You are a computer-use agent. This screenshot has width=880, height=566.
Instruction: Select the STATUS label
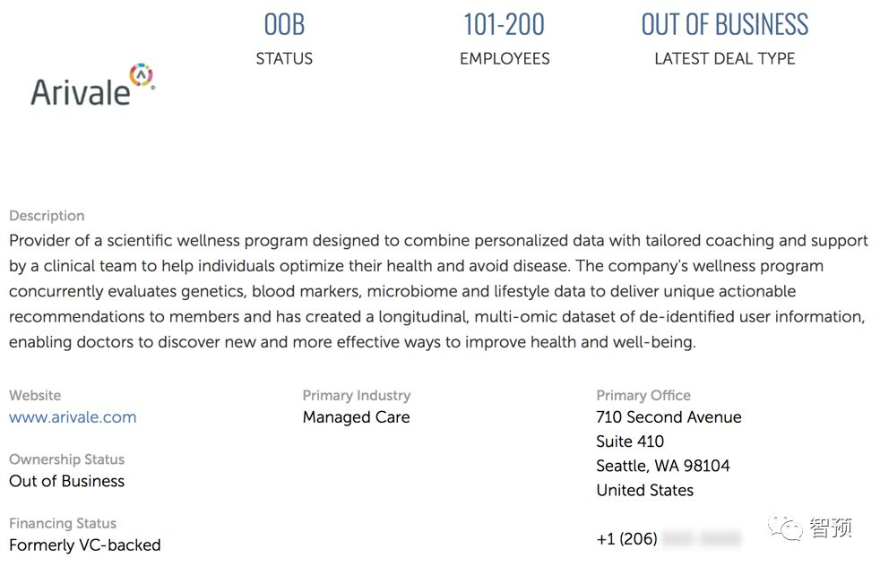coord(284,58)
